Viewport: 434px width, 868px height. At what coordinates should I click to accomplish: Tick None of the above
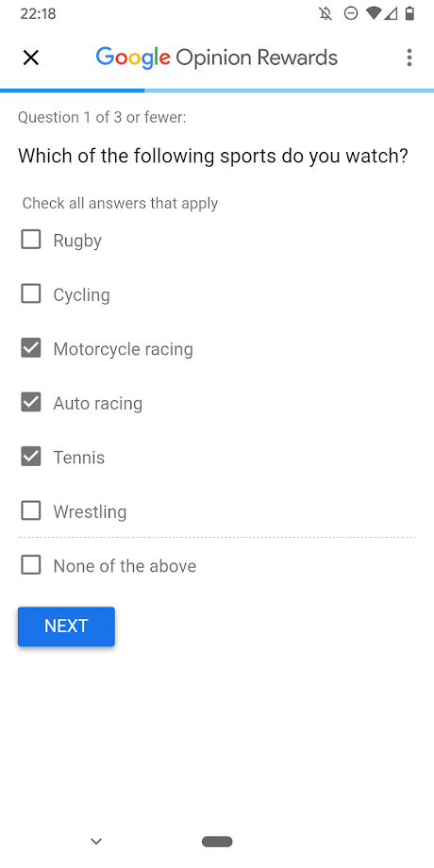[31, 565]
